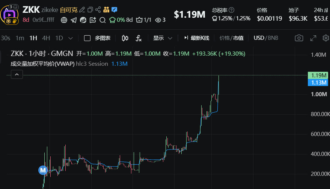Expand chart to fullscreen
The width and height of the screenshot is (330, 189).
313,38
